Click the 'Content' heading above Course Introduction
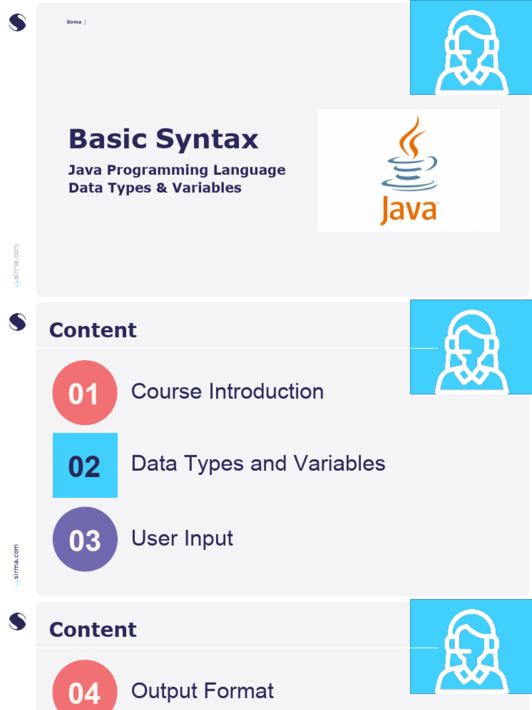The image size is (532, 710). pyautogui.click(x=93, y=330)
